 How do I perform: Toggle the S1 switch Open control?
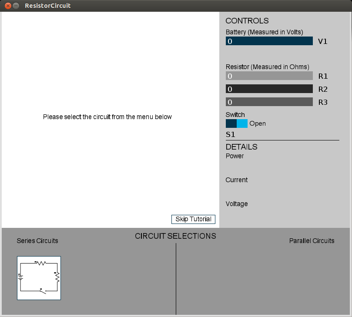pyautogui.click(x=237, y=123)
